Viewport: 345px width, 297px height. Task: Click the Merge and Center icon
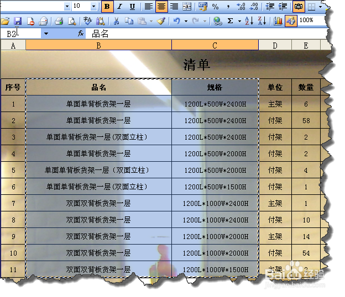187,7
